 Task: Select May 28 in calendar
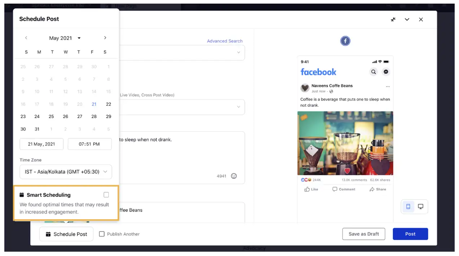(94, 116)
